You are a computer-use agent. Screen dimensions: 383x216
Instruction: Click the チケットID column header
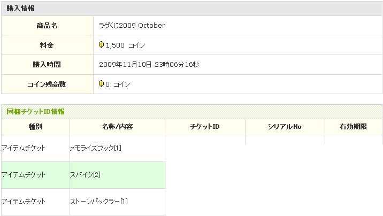205,127
